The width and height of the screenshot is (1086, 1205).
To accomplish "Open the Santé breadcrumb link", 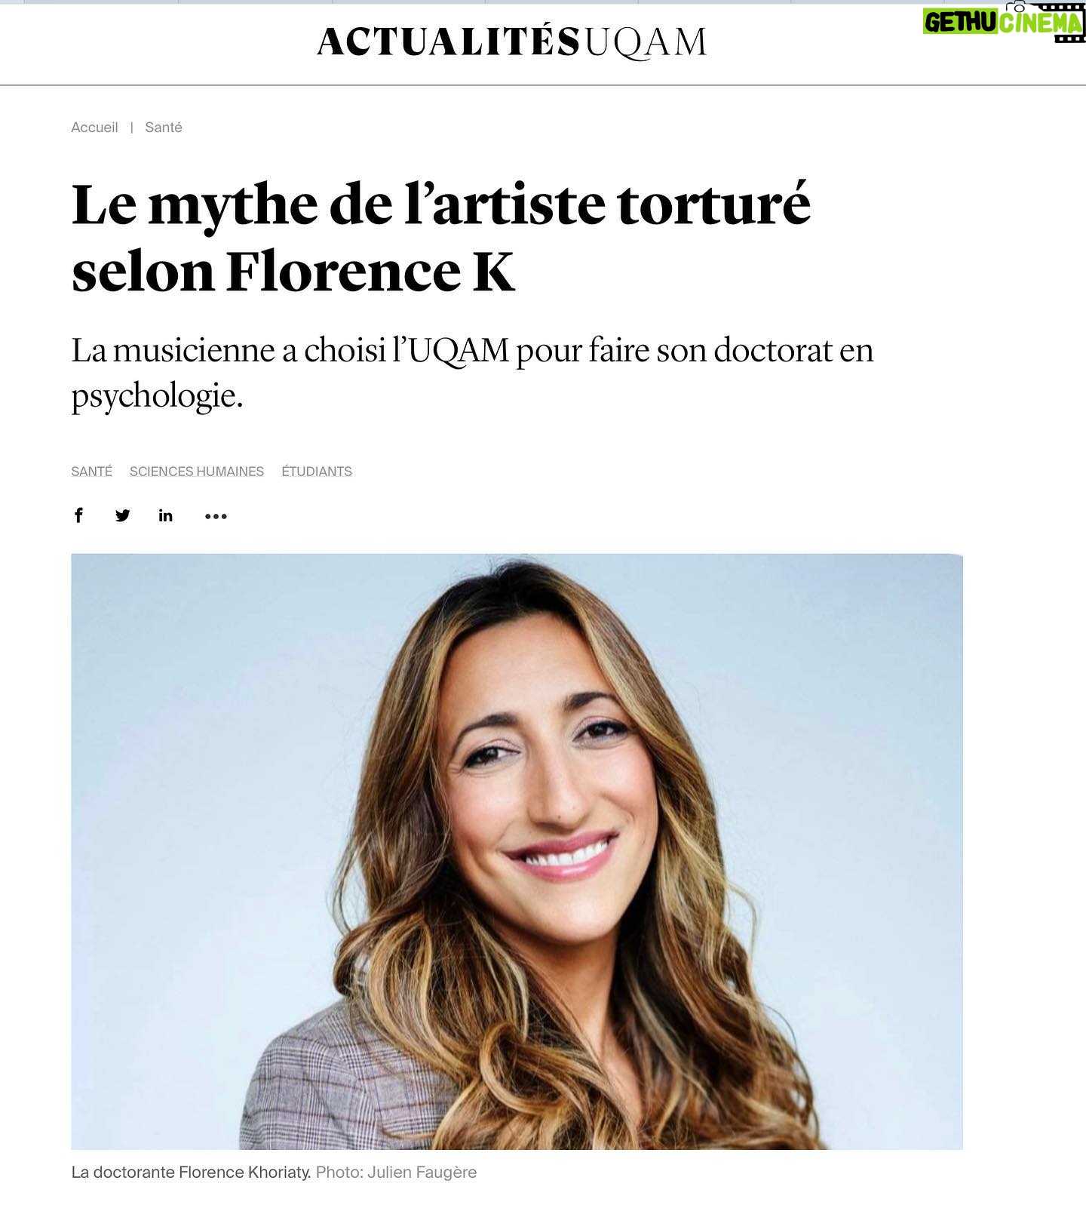I will 164,128.
